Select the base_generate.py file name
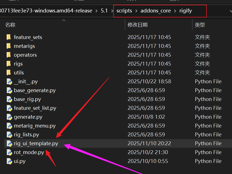 (x=35, y=90)
